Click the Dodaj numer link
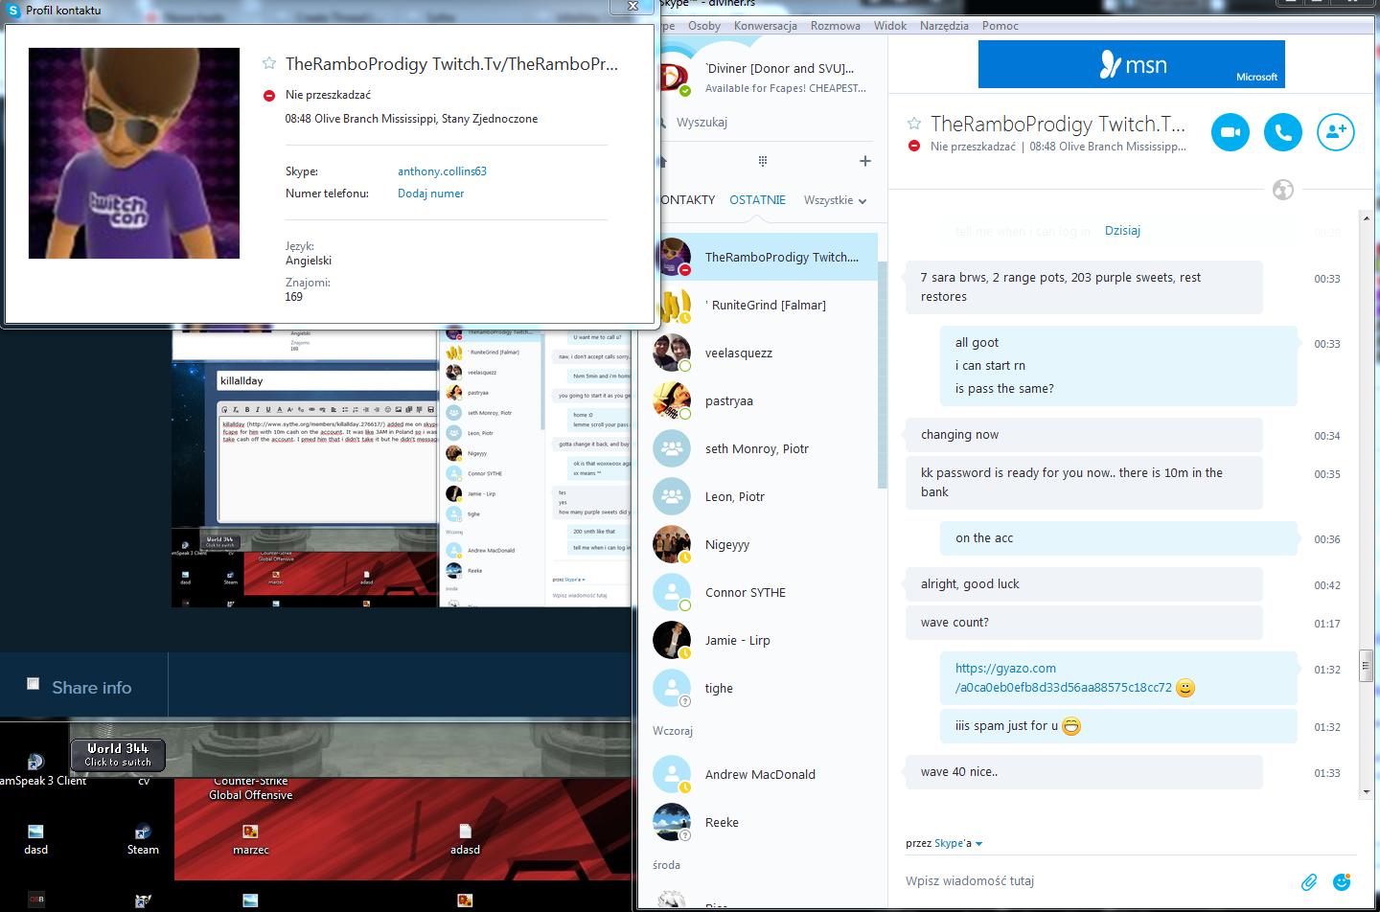 [430, 194]
